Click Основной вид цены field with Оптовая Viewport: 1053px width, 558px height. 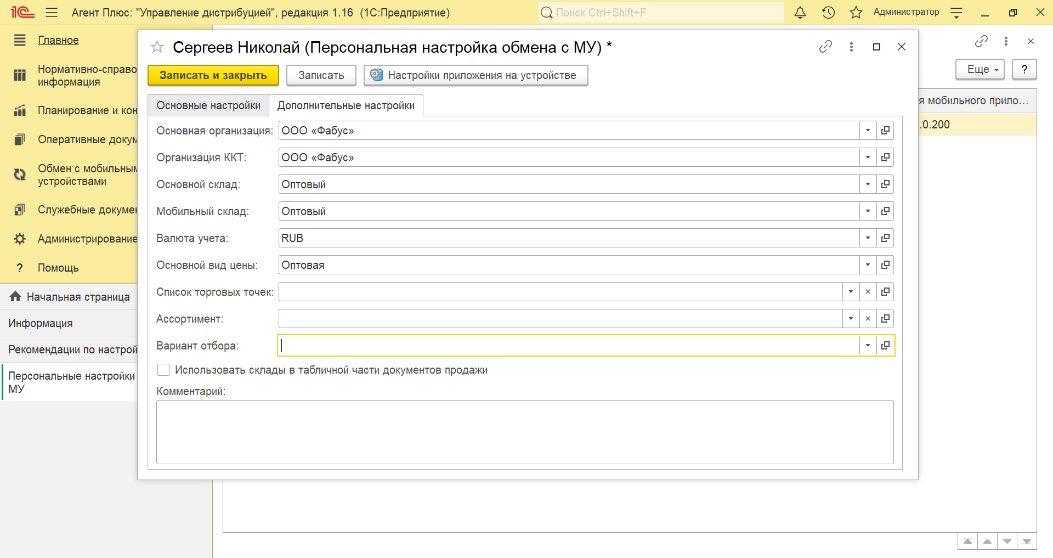(569, 265)
